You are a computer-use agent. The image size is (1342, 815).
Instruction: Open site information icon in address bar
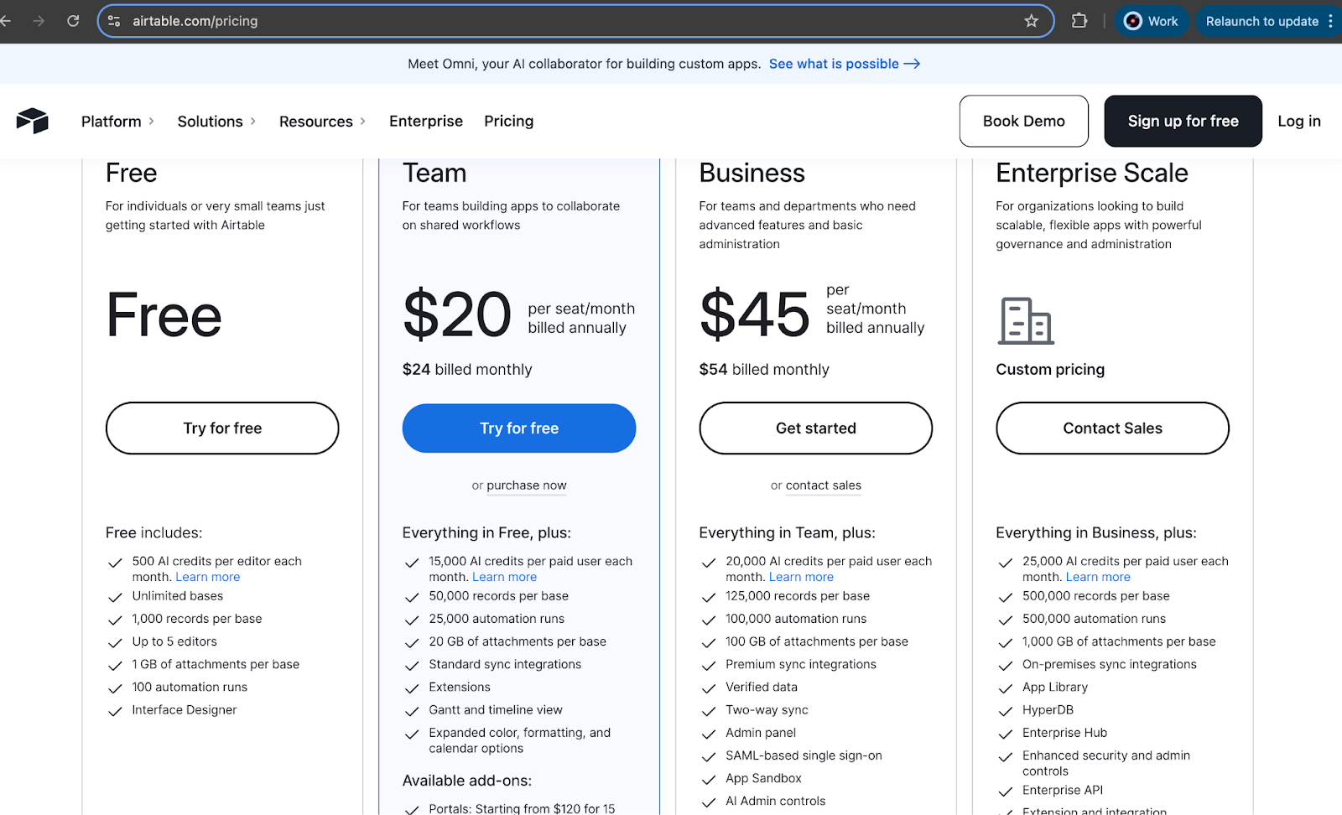click(x=114, y=21)
